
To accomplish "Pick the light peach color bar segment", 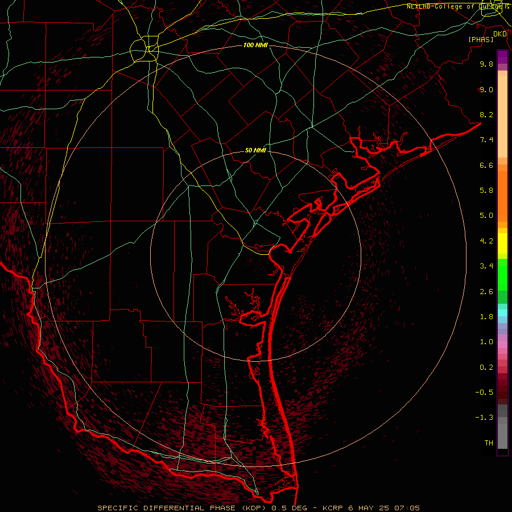I will [x=502, y=117].
